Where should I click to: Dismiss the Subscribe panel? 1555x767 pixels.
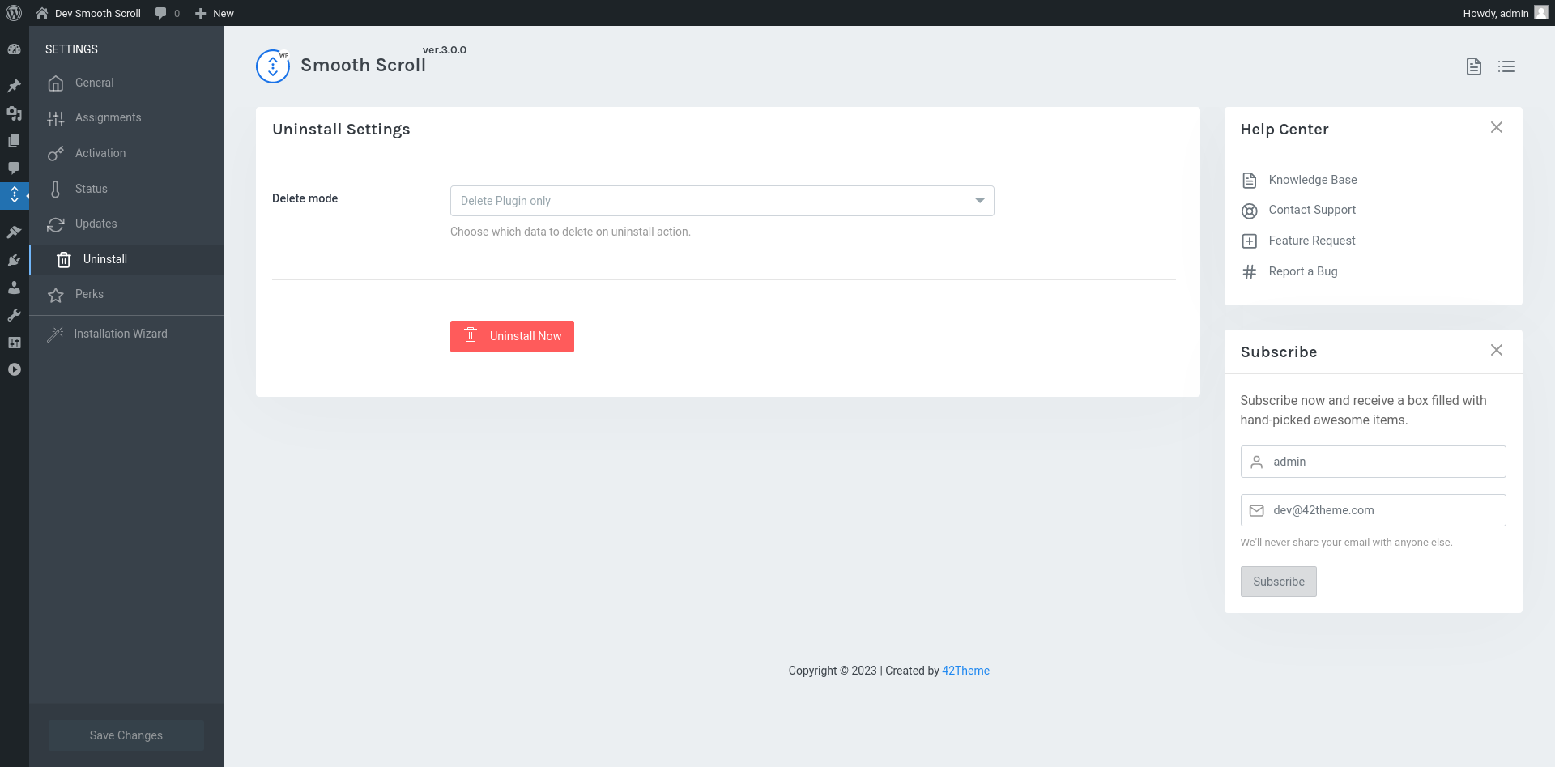click(x=1496, y=350)
